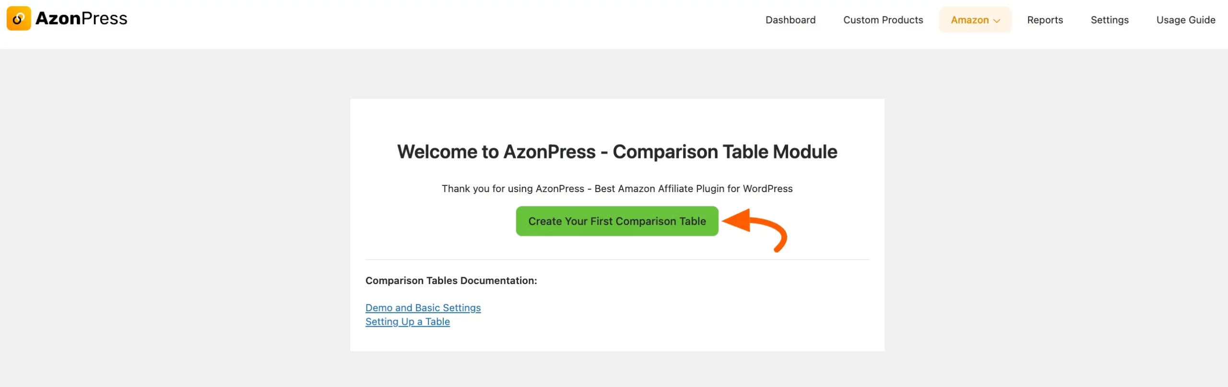
Task: Click Create Your First Comparison Table
Action: pyautogui.click(x=617, y=221)
